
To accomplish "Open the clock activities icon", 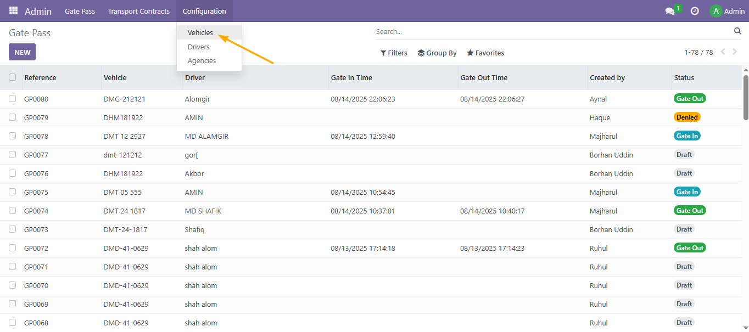I will point(695,11).
